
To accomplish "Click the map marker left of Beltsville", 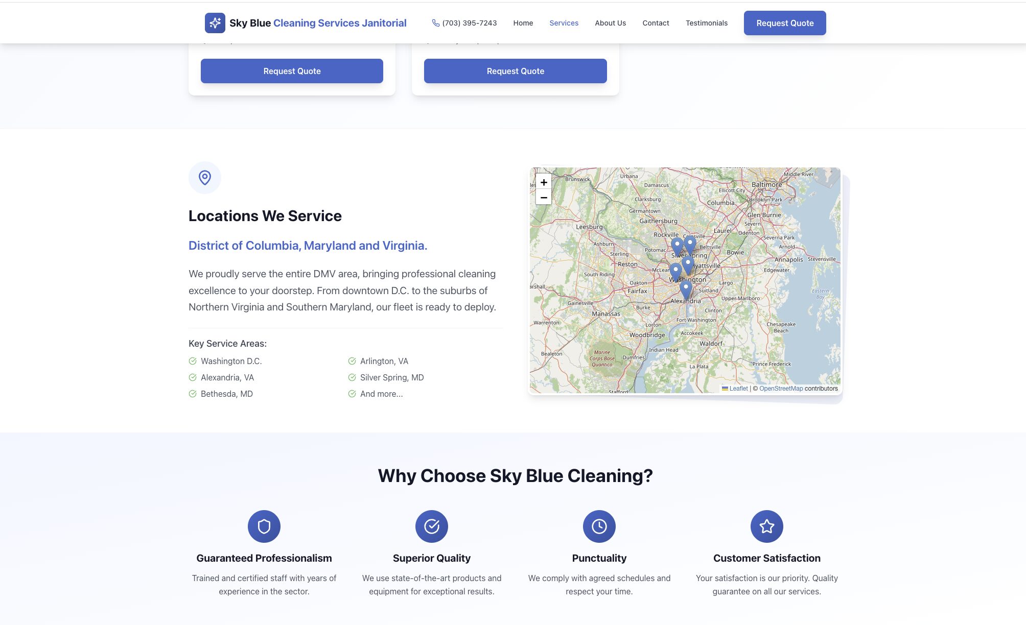I will [x=690, y=245].
